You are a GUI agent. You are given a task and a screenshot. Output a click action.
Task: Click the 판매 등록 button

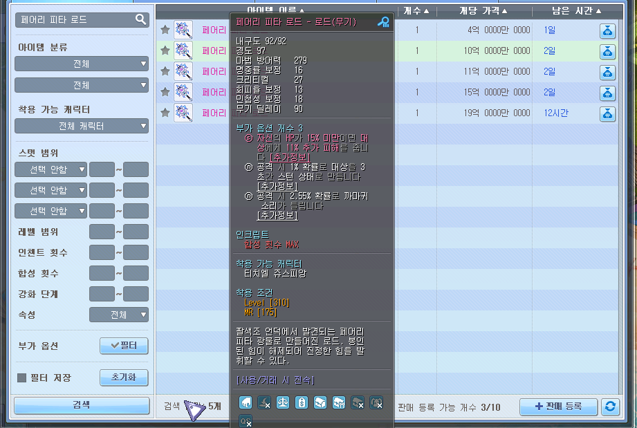coord(559,407)
